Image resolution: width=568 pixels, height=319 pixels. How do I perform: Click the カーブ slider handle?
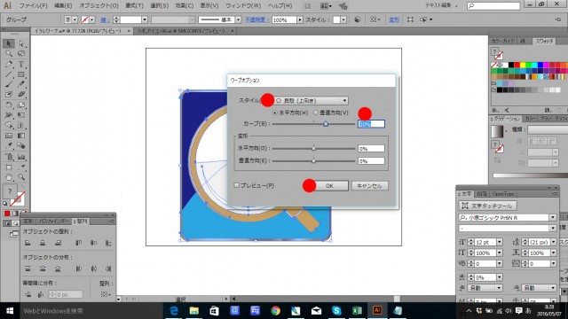point(326,124)
